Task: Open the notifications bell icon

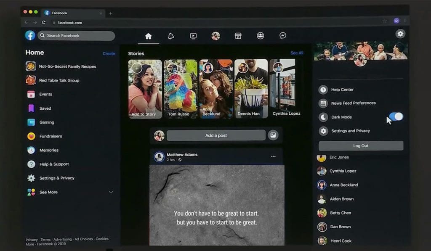Action: pyautogui.click(x=171, y=36)
